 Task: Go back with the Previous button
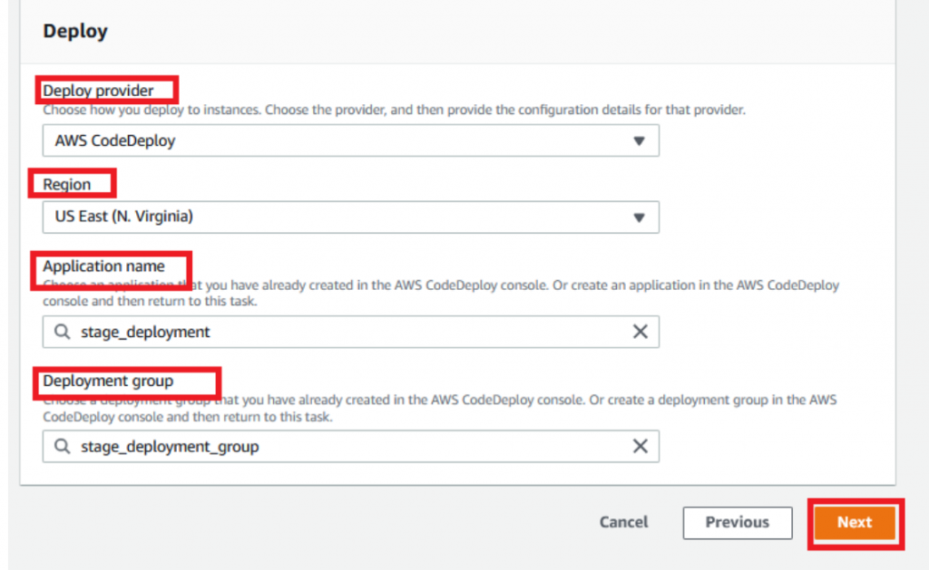[737, 522]
